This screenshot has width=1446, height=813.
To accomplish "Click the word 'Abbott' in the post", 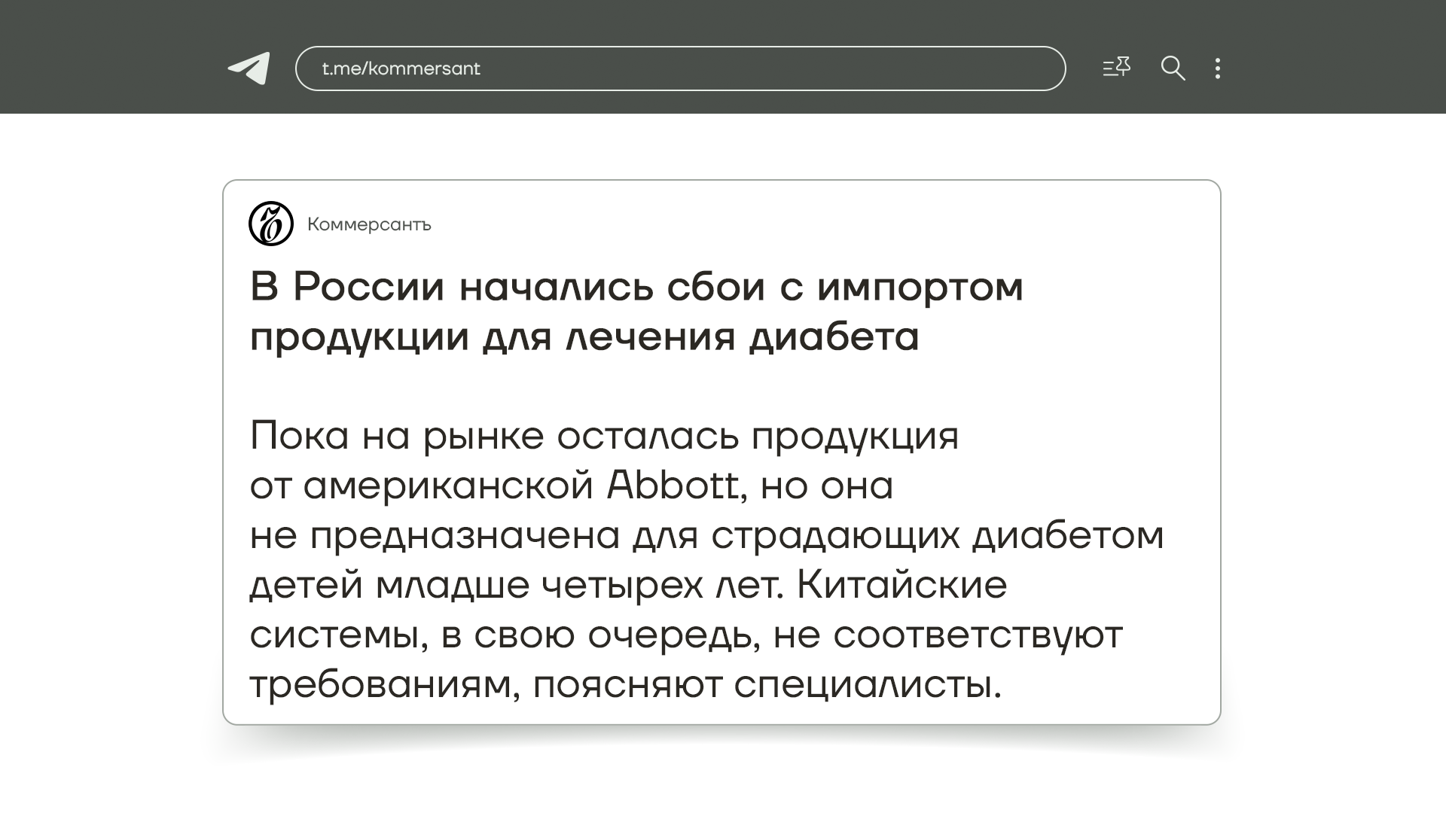I will pyautogui.click(x=673, y=486).
